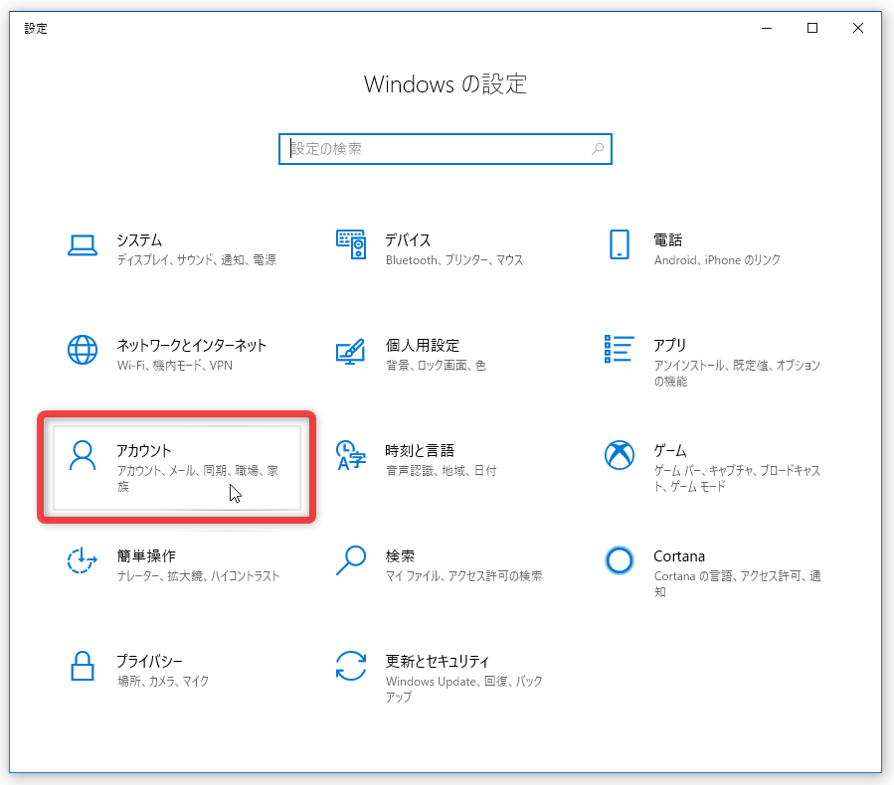894x785 pixels.
Task: Open the Devices keyboard-speaker icon
Action: [351, 244]
